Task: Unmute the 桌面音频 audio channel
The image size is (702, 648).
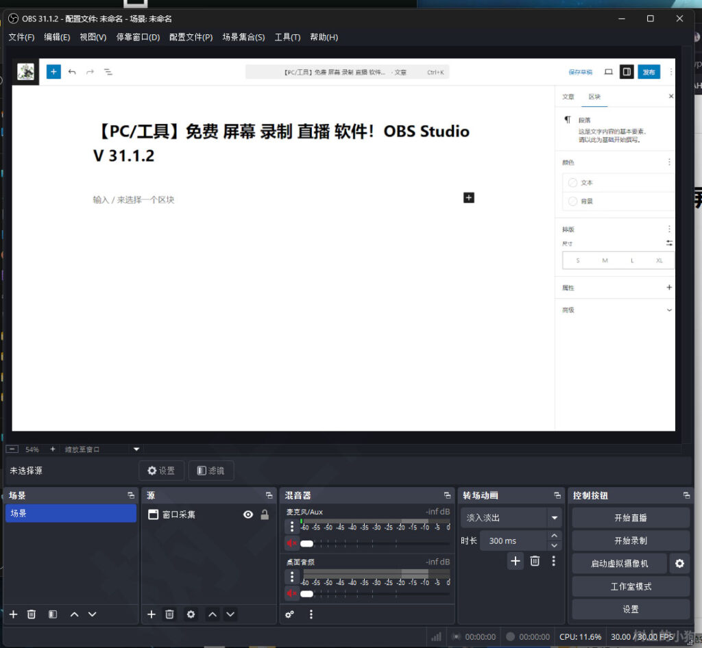Action: 291,593
